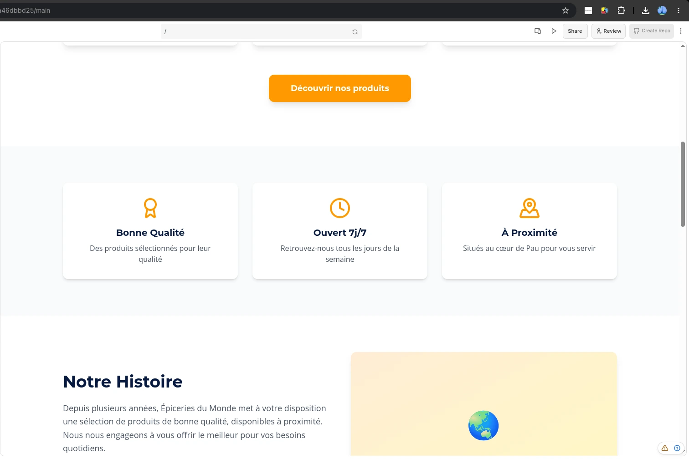689x459 pixels.
Task: Click the Découvrir nos produits button
Action: [x=340, y=88]
